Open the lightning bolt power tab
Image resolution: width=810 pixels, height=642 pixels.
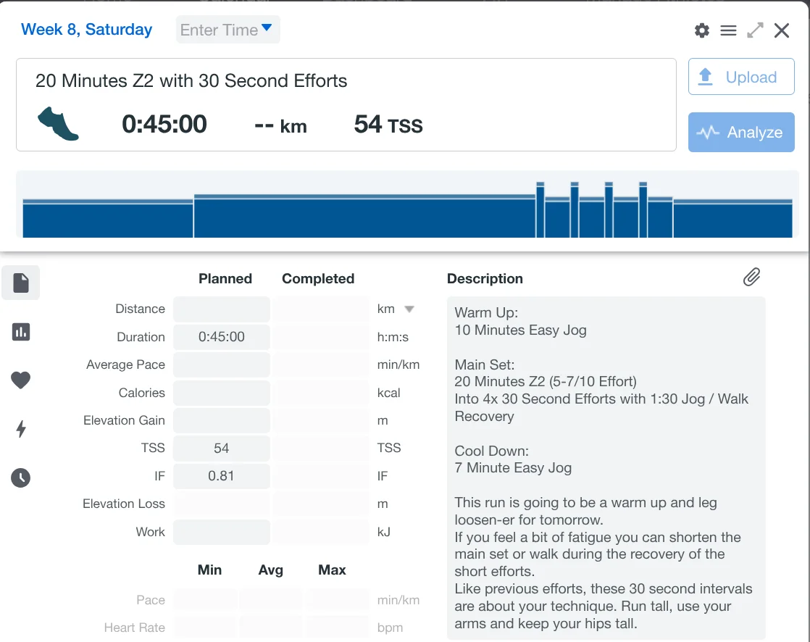(21, 429)
